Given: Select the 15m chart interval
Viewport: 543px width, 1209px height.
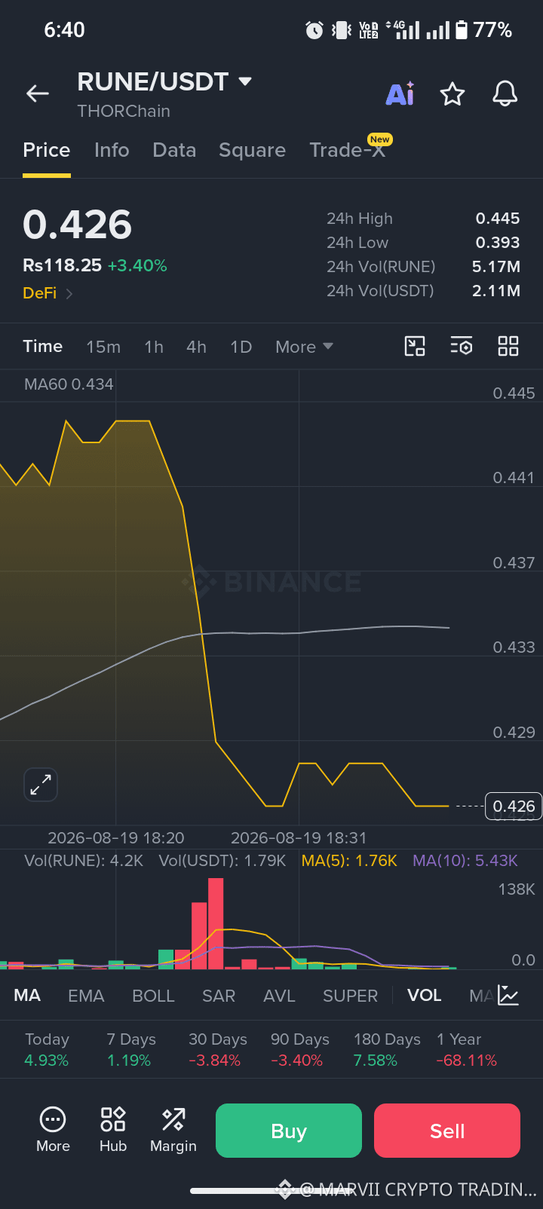Looking at the screenshot, I should point(103,347).
